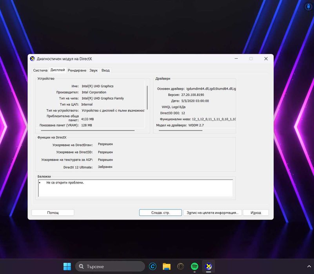314x274 pixels.
Task: Click 'Разрешен' next to Ускоряване на DirectDraw
Action: coord(105,144)
